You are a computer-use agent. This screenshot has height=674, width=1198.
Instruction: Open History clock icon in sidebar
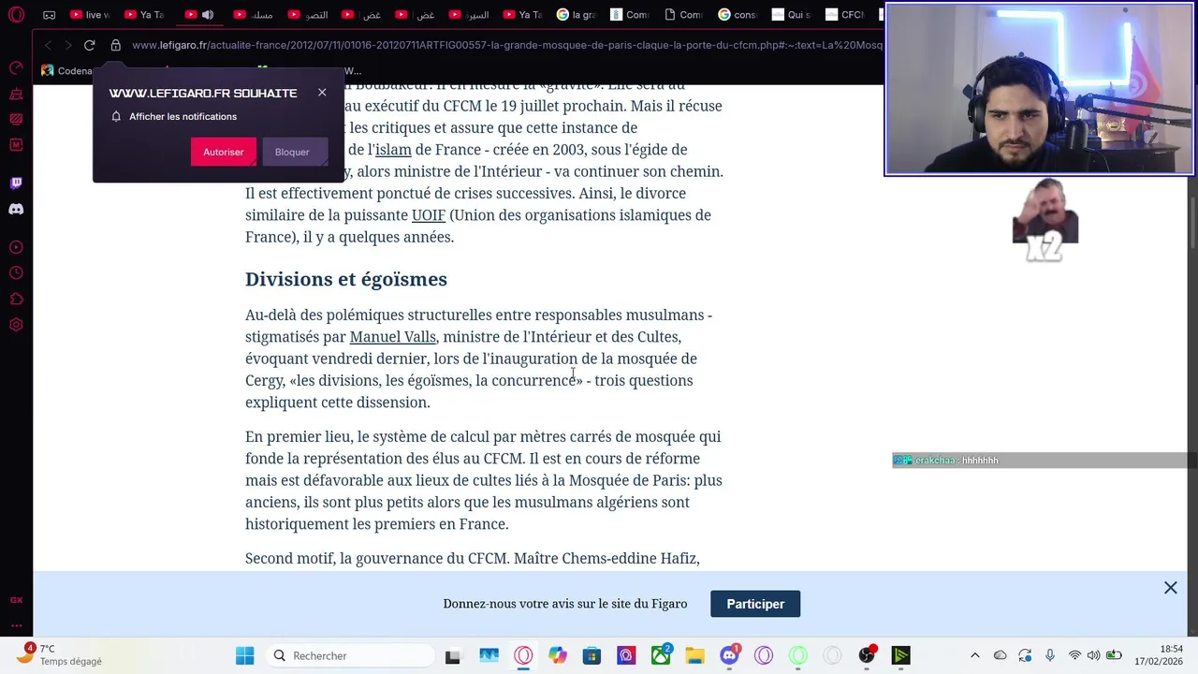tap(16, 273)
